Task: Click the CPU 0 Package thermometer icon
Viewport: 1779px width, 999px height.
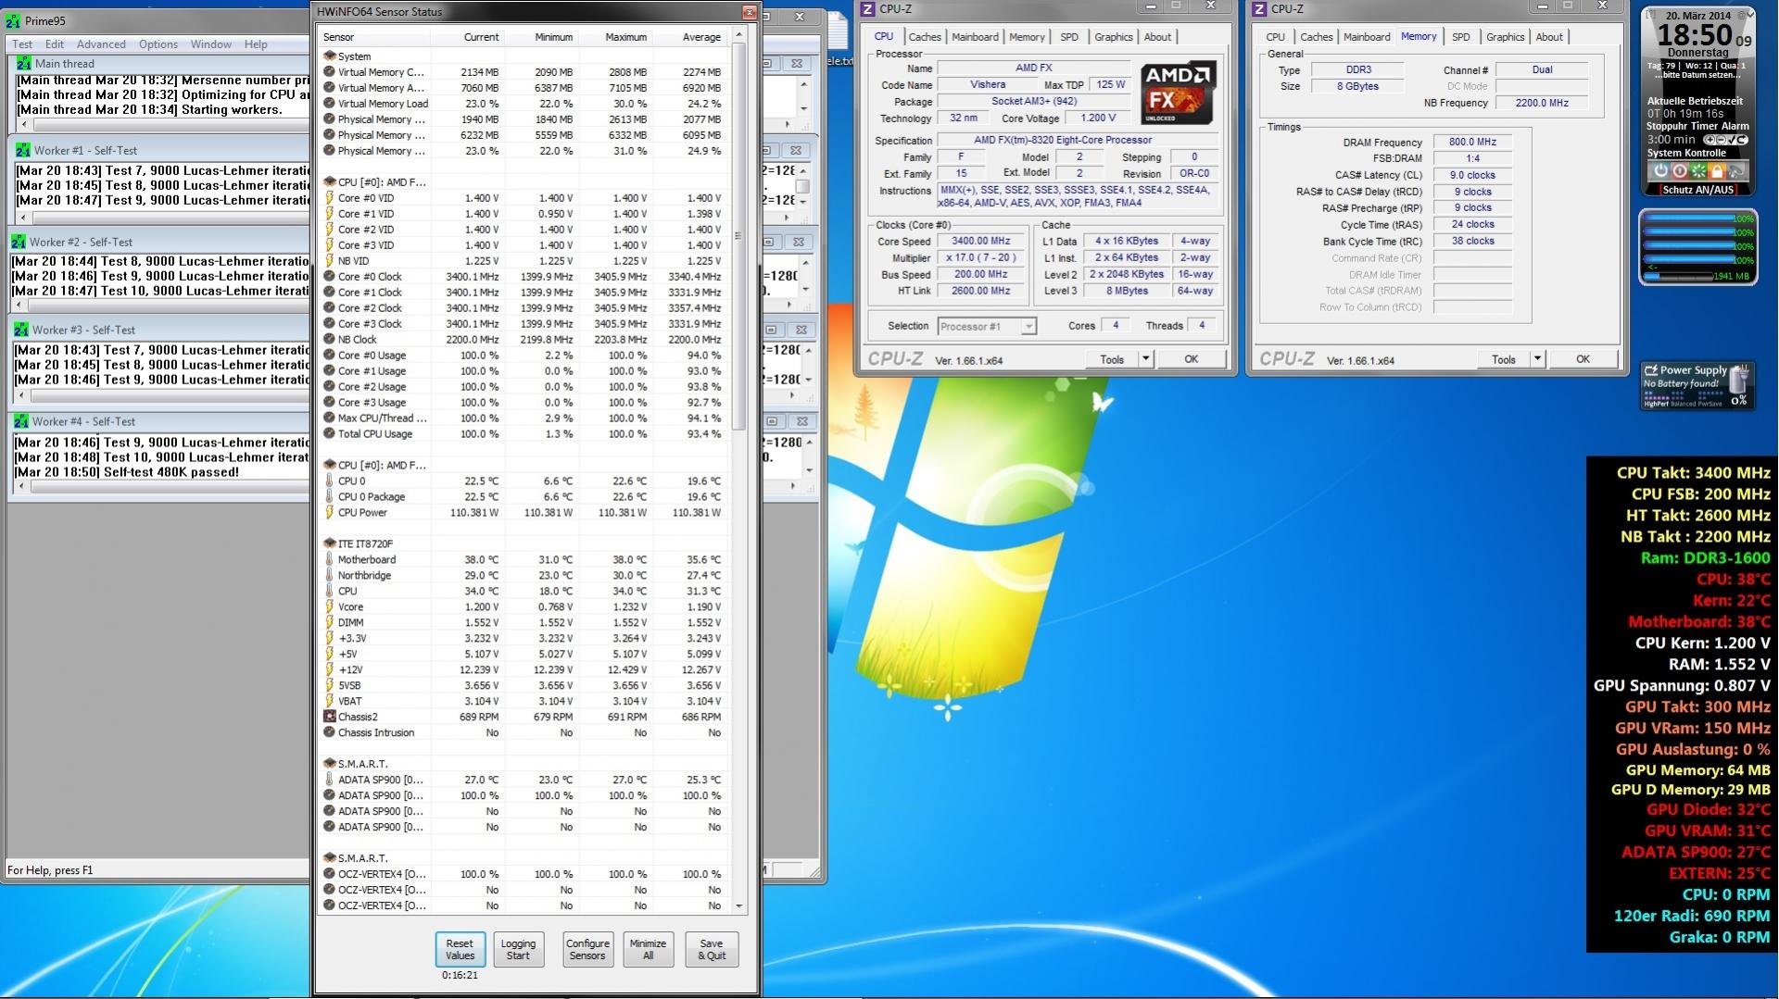Action: point(329,496)
